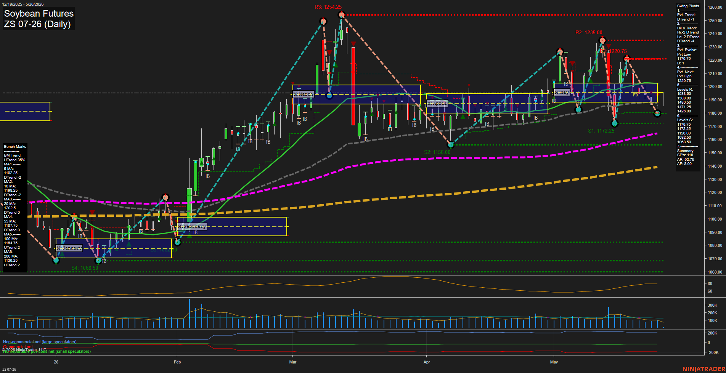Click the 1200.00 price axis label
This screenshot has height=373, width=726.
tap(715, 87)
